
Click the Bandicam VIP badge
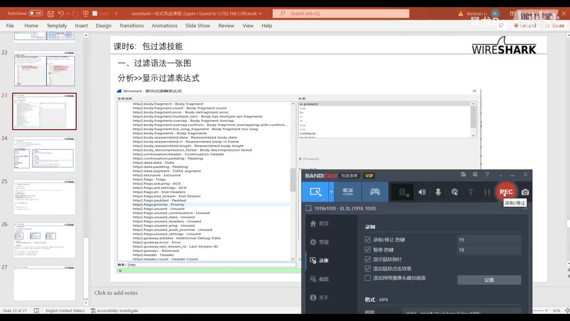point(369,176)
